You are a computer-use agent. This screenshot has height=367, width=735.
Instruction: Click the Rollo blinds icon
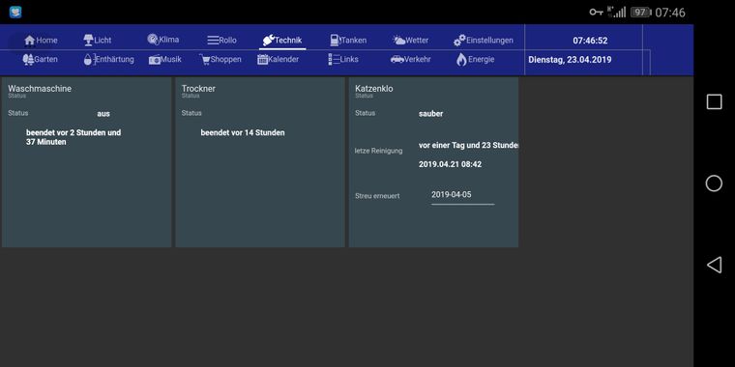pos(214,41)
